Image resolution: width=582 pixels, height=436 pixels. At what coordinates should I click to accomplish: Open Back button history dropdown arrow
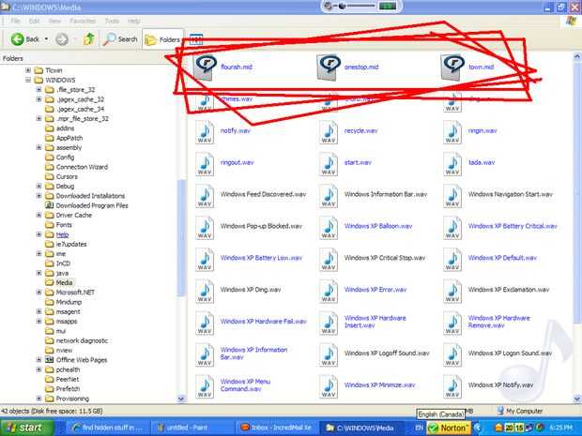[46, 39]
